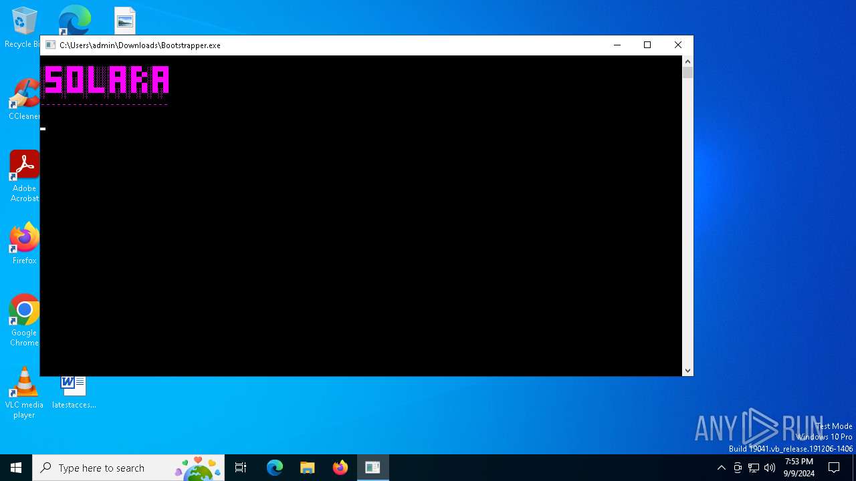Click the console vertical scrollbar thumb
The image size is (856, 481).
tap(687, 72)
